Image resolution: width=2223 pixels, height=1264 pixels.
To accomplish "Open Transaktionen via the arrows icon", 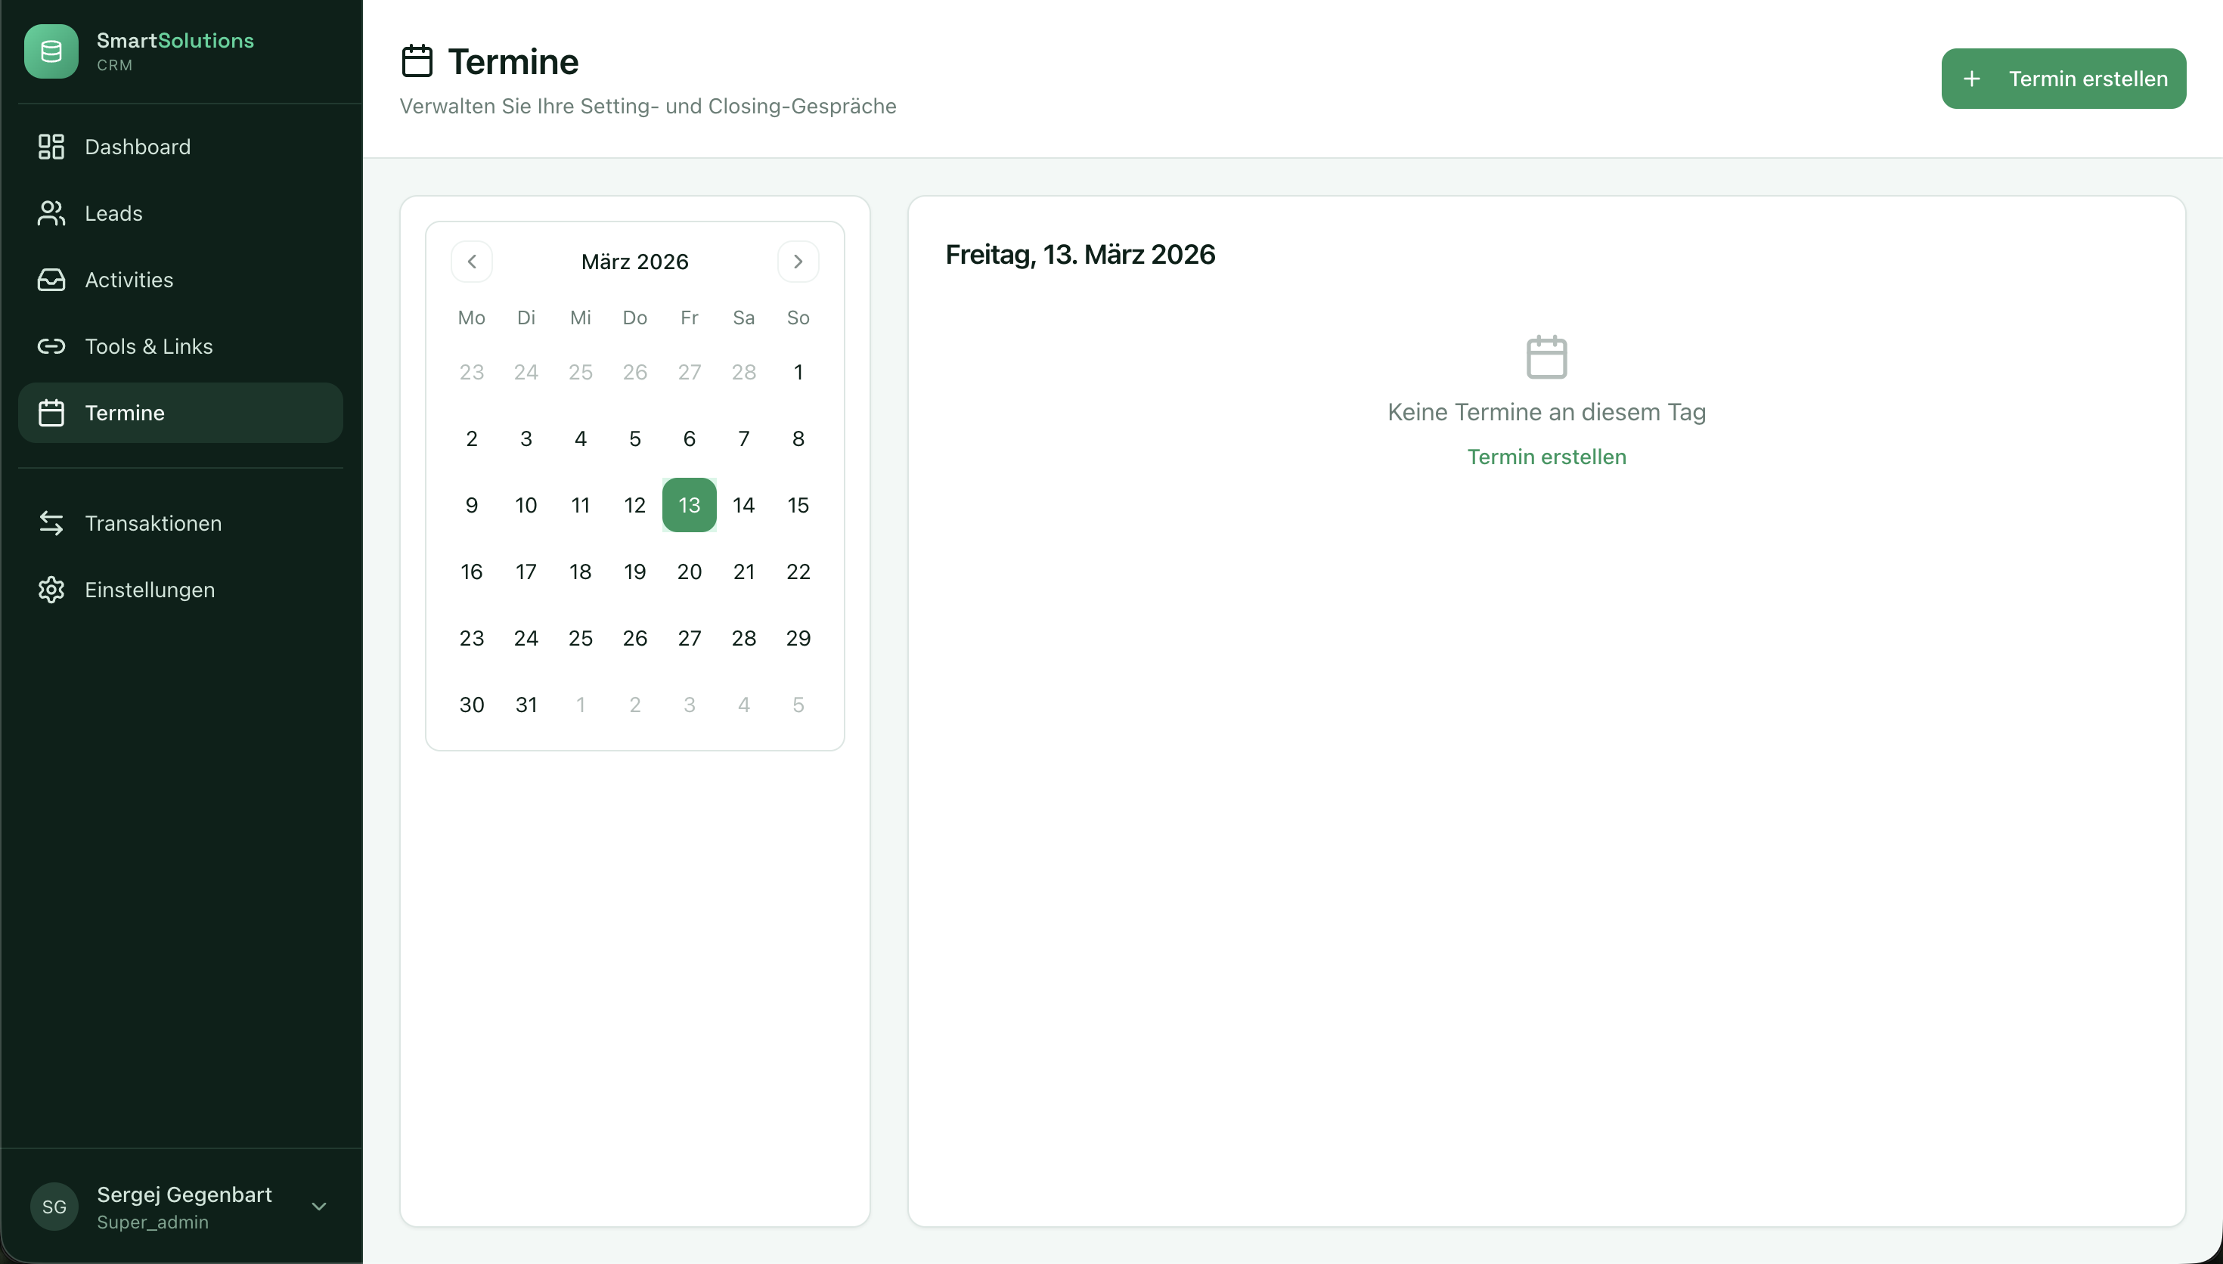I will click(x=51, y=522).
